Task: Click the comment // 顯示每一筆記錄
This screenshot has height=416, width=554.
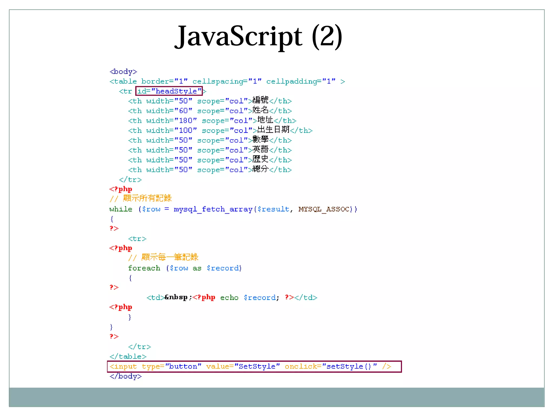Action: tap(163, 257)
